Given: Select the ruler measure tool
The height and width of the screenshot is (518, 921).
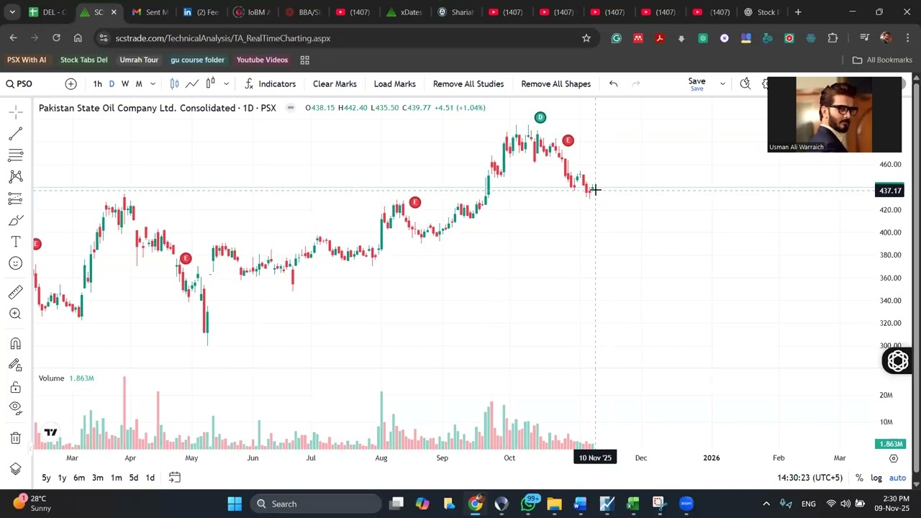Looking at the screenshot, I should click(x=15, y=292).
